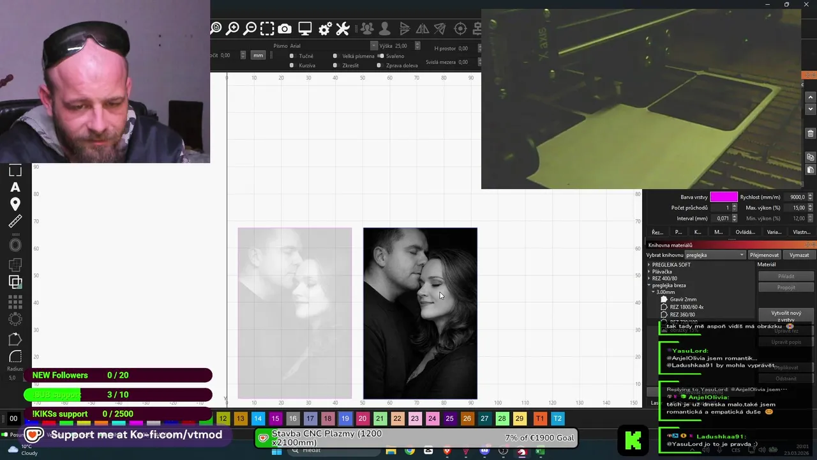Select the edit nodes polygon tool
The image size is (817, 460).
15,339
